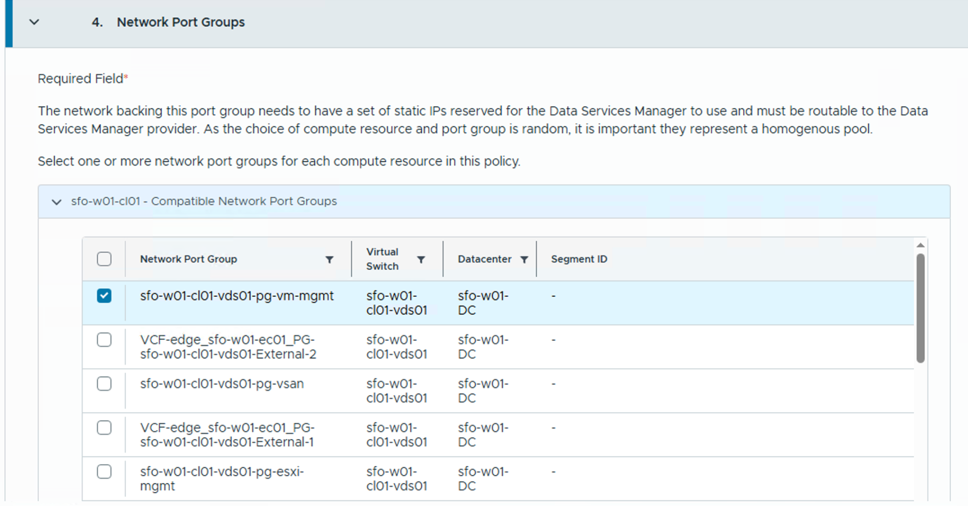The image size is (968, 506).
Task: Enable the sfo-w01-cl01-vds01-pg-vsan checkbox
Action: [104, 384]
